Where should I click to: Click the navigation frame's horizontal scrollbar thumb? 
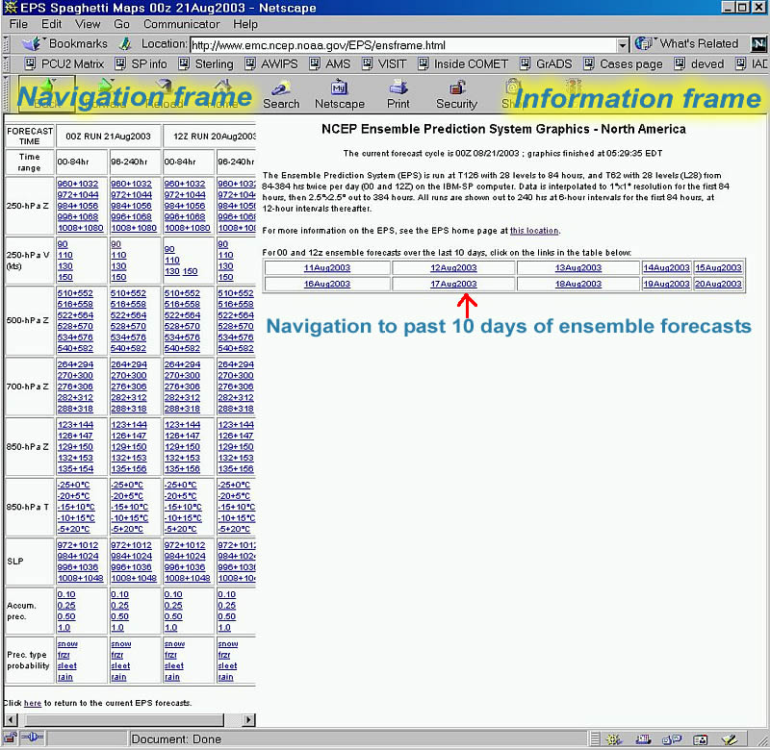125,720
